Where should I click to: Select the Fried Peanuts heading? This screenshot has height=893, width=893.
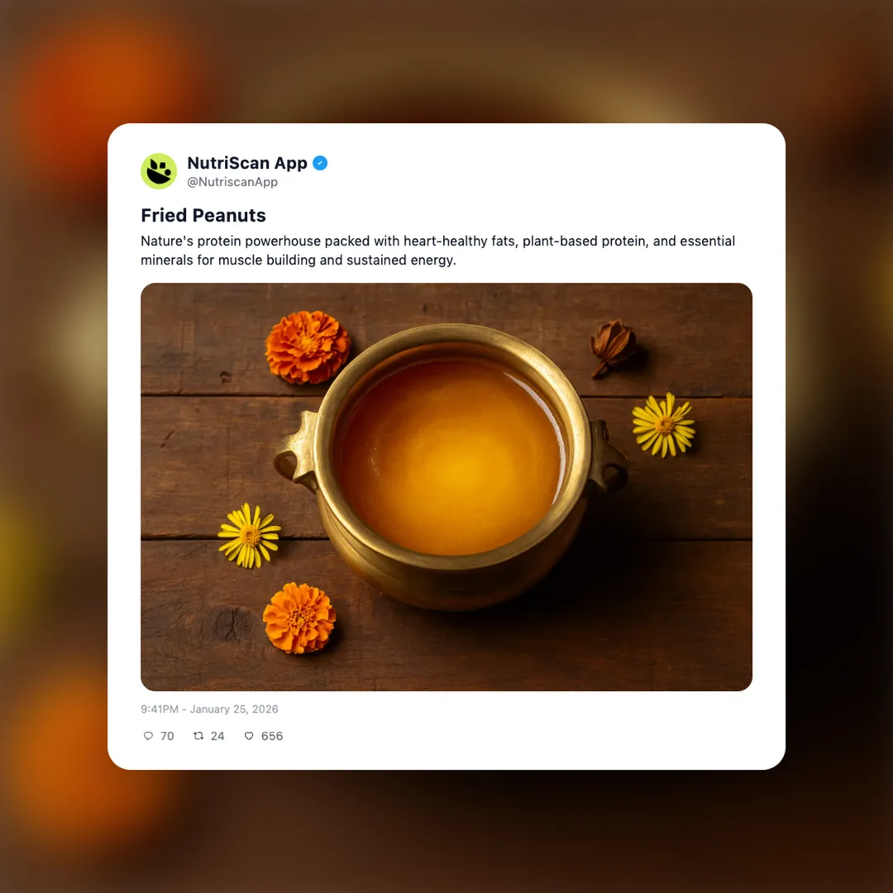pos(203,215)
